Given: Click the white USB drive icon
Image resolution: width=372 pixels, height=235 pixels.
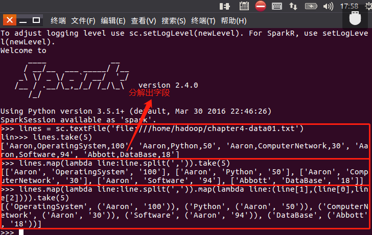Looking at the screenshot, I should click(x=355, y=18).
